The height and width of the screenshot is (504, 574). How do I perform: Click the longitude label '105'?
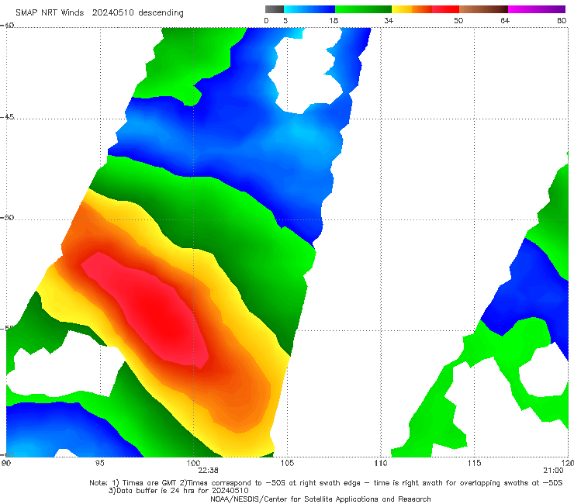[287, 464]
